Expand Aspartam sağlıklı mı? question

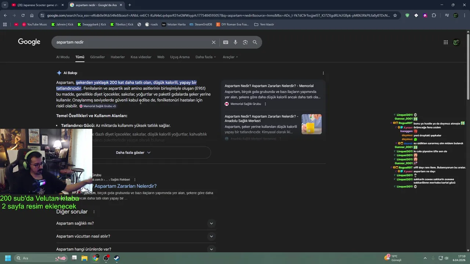tap(135, 223)
